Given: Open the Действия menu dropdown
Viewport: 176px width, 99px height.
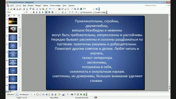Looking at the screenshot, I should coord(11,94).
